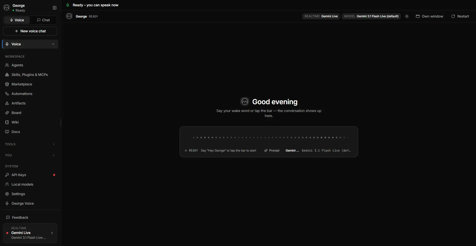Tap the voice waveform bar to start

point(269,138)
